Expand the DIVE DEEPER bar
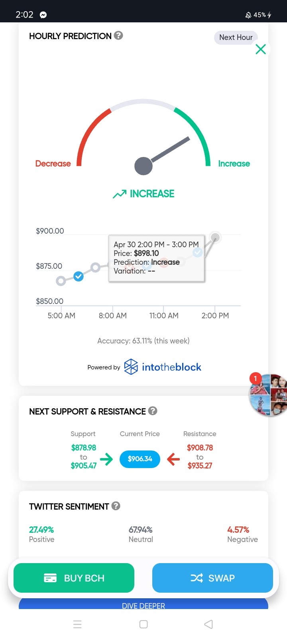The width and height of the screenshot is (287, 639). [x=143, y=604]
